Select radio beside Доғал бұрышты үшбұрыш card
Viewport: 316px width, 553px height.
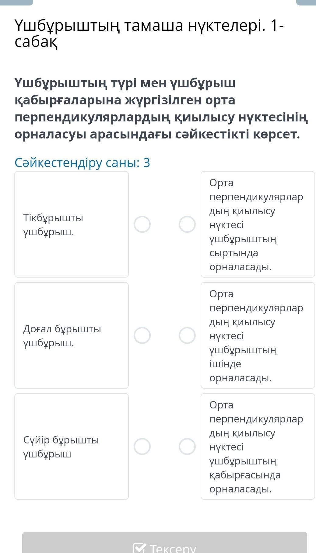point(142,335)
